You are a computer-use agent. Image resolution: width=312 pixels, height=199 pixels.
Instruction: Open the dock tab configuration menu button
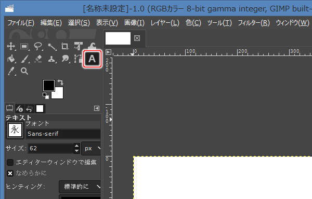point(97,108)
